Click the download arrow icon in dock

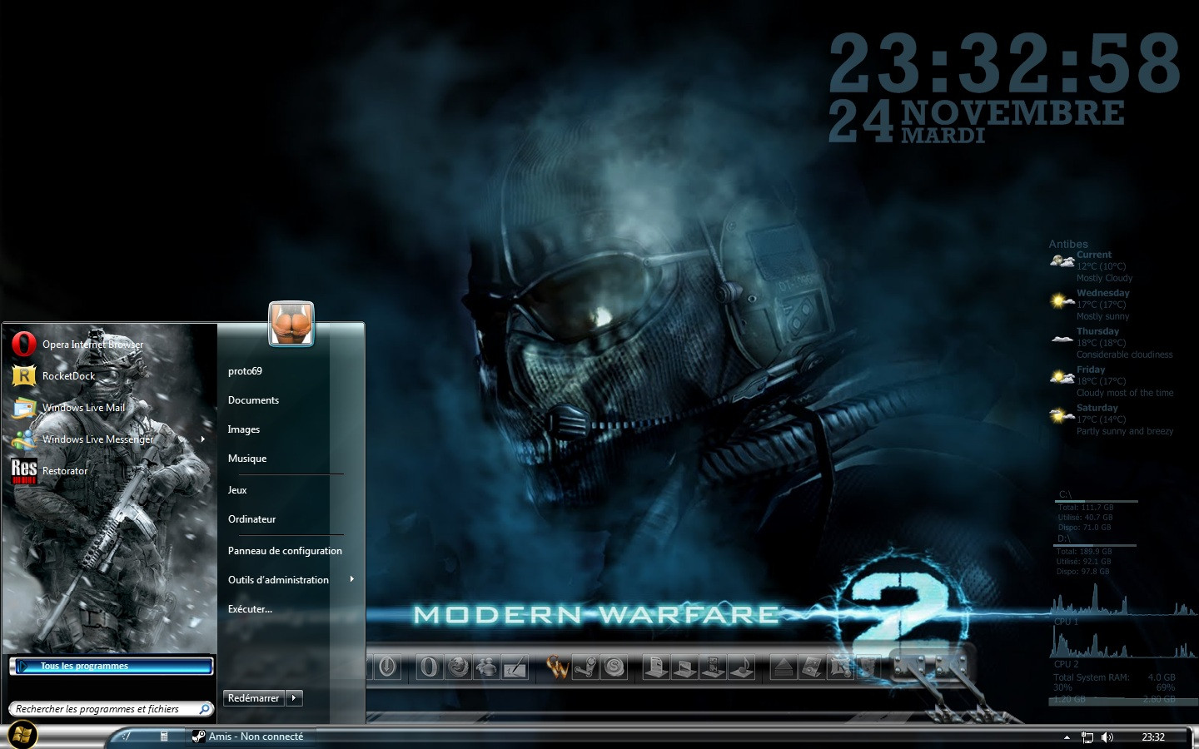click(x=387, y=667)
